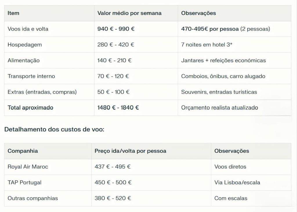The width and height of the screenshot is (297, 212).
Task: Select the '1480 € - 1840 €' total
Action: coord(118,108)
